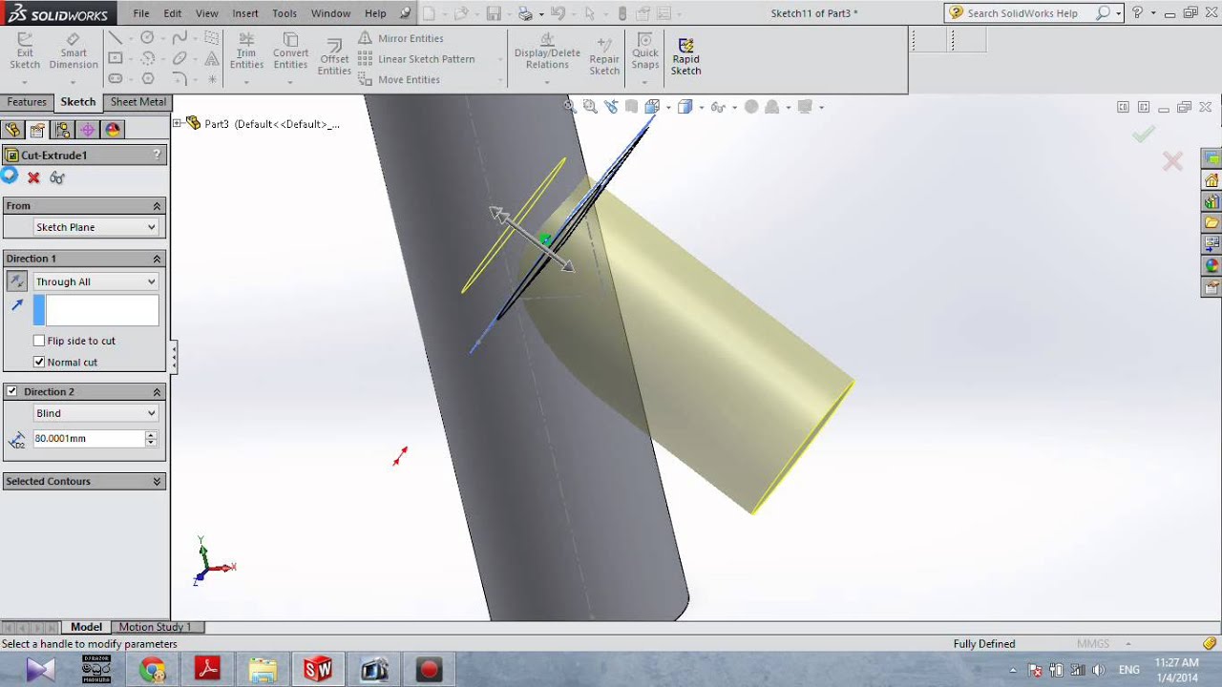Switch to the Features tab
Image resolution: width=1222 pixels, height=687 pixels.
point(27,102)
